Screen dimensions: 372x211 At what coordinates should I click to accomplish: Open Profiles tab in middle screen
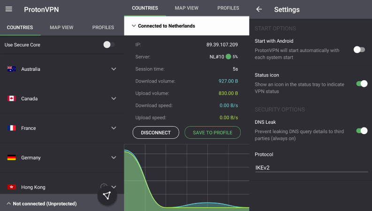coord(228,8)
